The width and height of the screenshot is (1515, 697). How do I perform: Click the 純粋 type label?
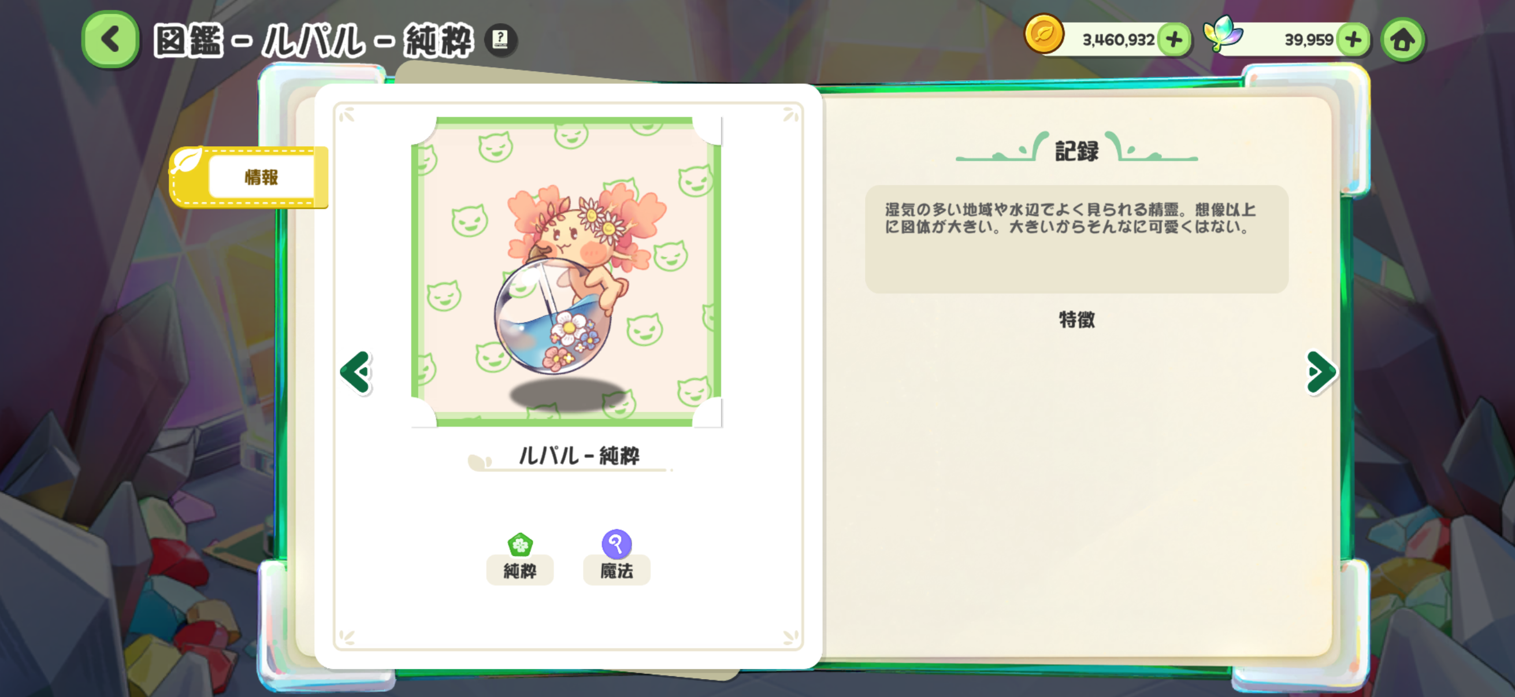[520, 570]
